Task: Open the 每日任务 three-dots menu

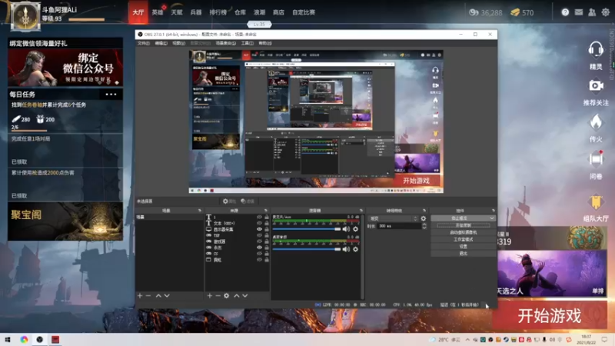Action: tap(111, 94)
